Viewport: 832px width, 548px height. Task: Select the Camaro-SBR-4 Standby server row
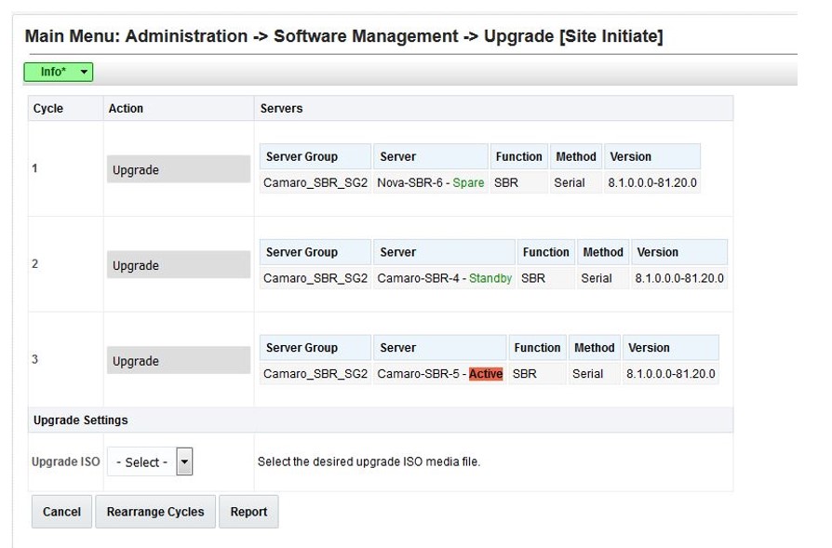[x=444, y=278]
